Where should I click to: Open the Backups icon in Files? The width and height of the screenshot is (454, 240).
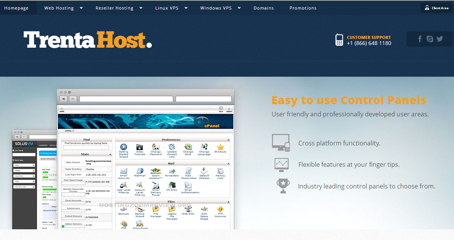(x=124, y=209)
